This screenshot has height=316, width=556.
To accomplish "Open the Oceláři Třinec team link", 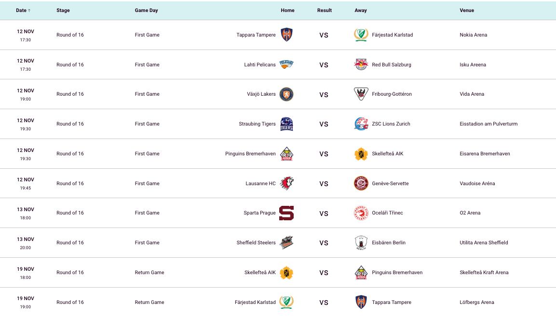I will (x=387, y=213).
